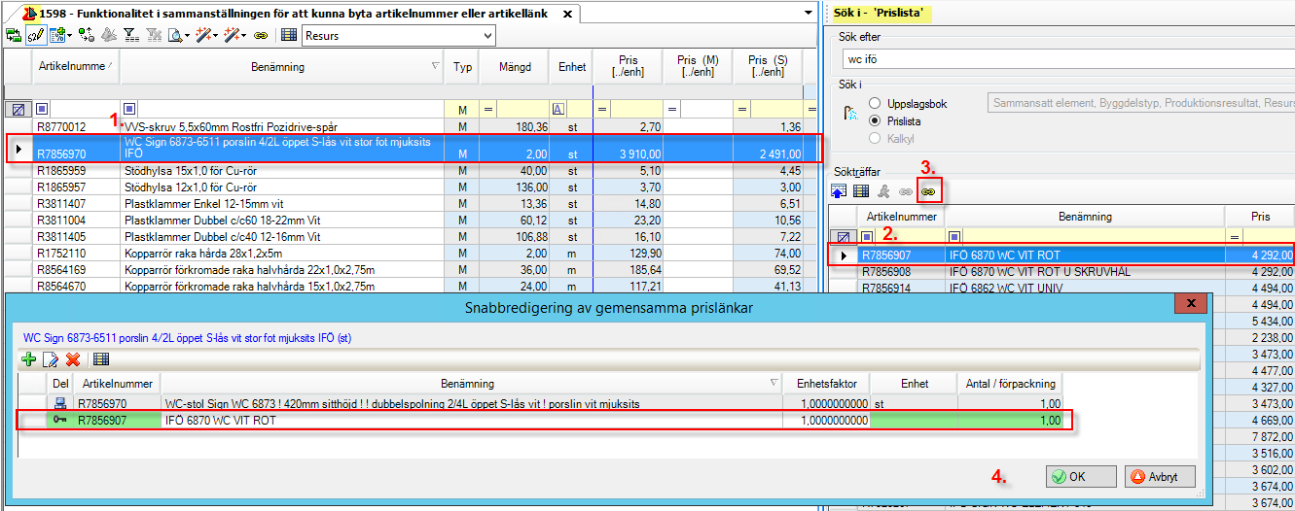The image size is (1295, 511).
Task: Click column grid icon beside Resurs dropdown
Action: click(288, 36)
